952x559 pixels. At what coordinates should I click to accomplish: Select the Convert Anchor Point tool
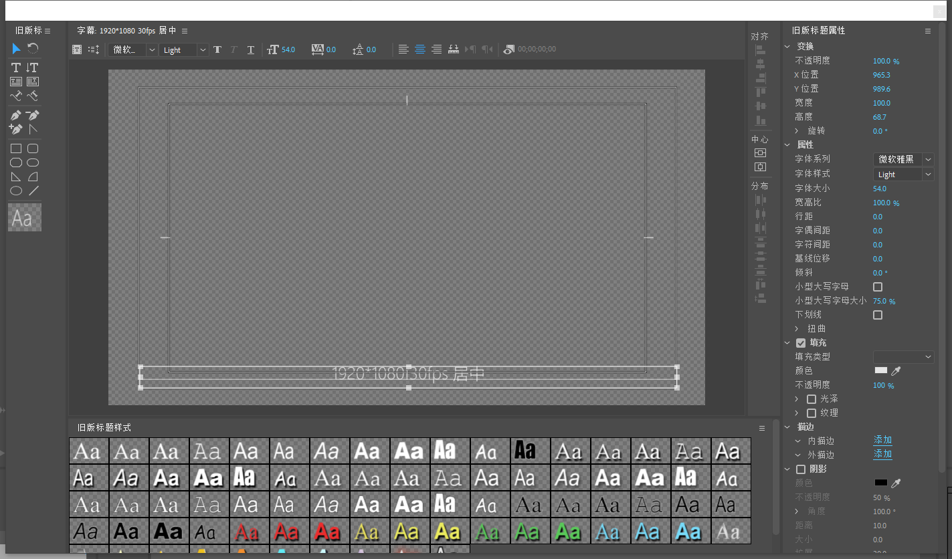[33, 129]
